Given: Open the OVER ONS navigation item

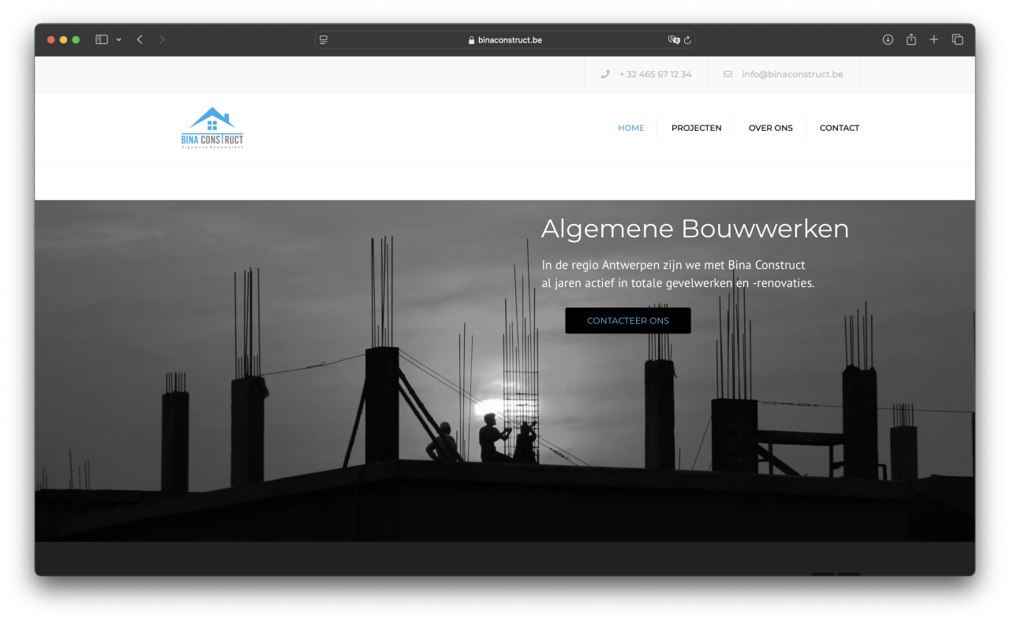Looking at the screenshot, I should pyautogui.click(x=771, y=128).
